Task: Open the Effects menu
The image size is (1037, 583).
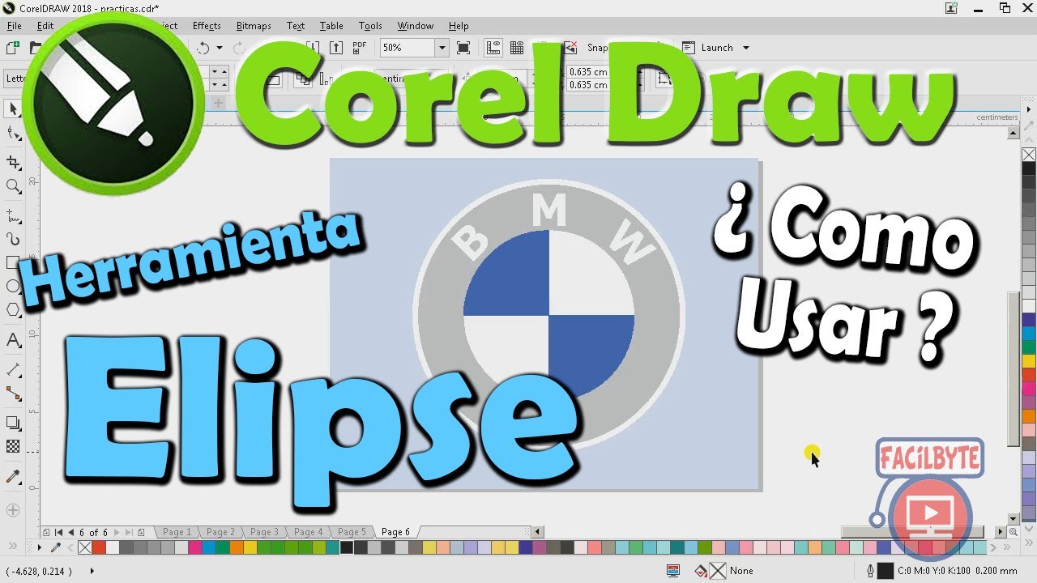Action: pyautogui.click(x=207, y=26)
